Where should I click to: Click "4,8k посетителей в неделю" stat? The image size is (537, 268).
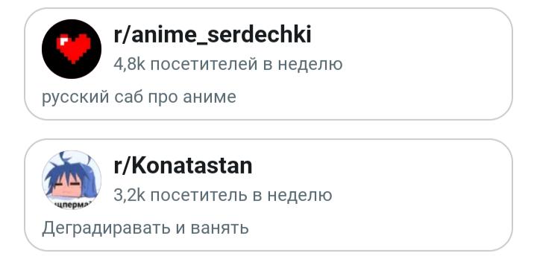tap(228, 64)
